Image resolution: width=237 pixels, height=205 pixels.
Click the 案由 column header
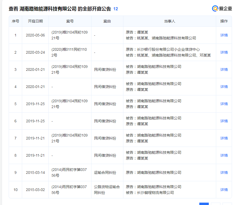(107, 21)
